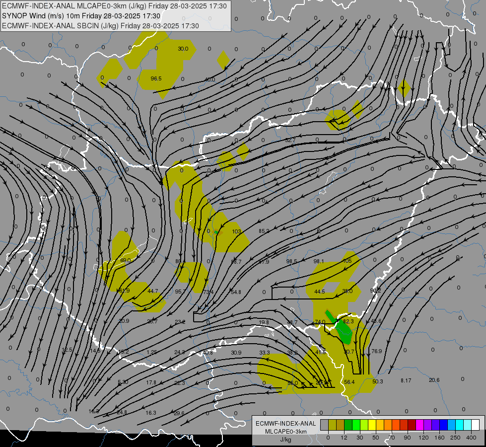Click the 70 tick label in legend
The width and height of the screenshot is (486, 447).
pos(392,438)
